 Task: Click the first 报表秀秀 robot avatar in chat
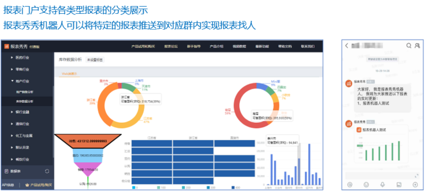point(349,83)
